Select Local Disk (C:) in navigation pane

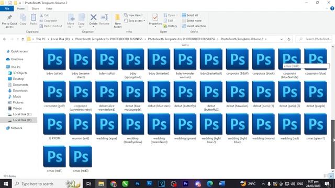(x=20, y=114)
